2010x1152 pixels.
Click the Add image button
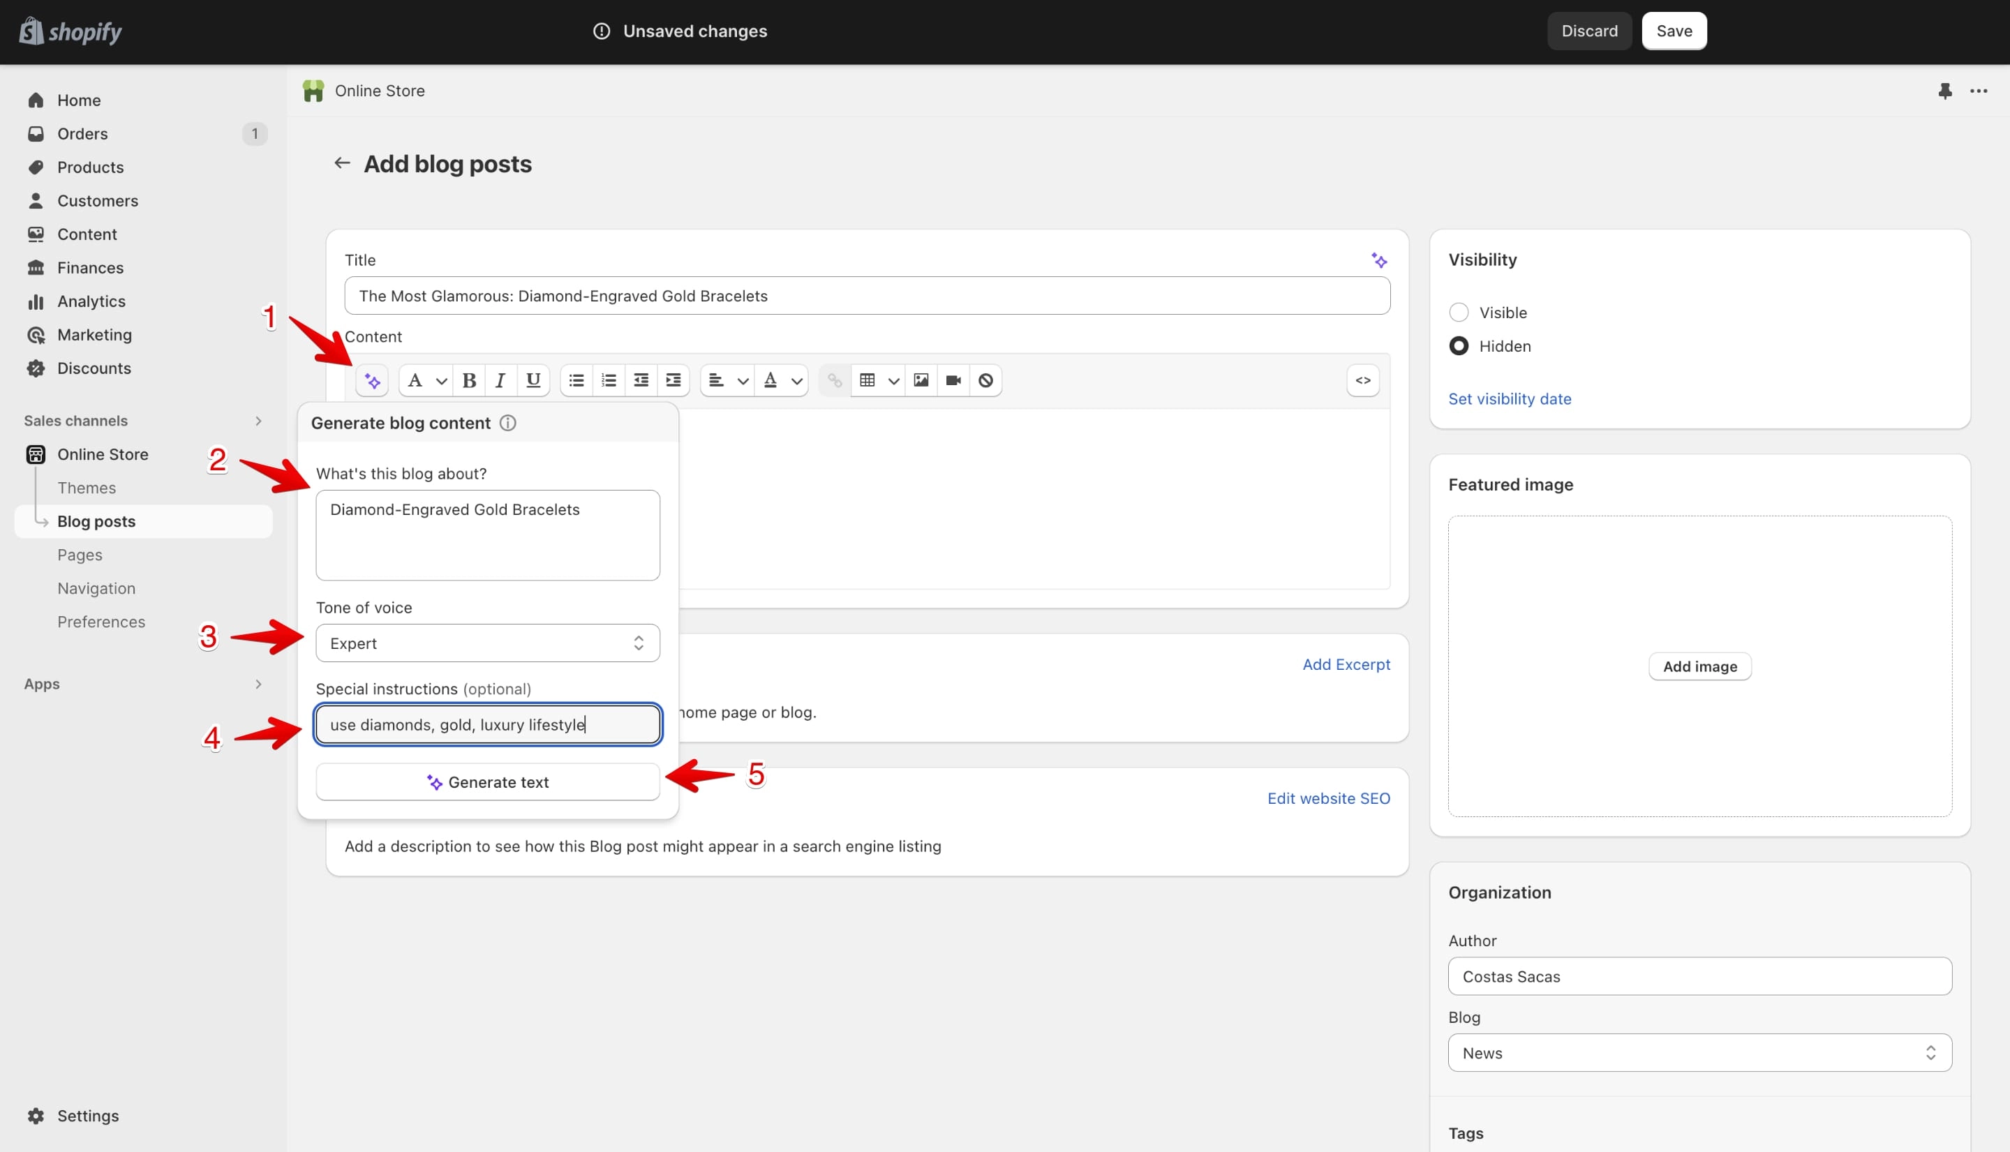coord(1700,666)
